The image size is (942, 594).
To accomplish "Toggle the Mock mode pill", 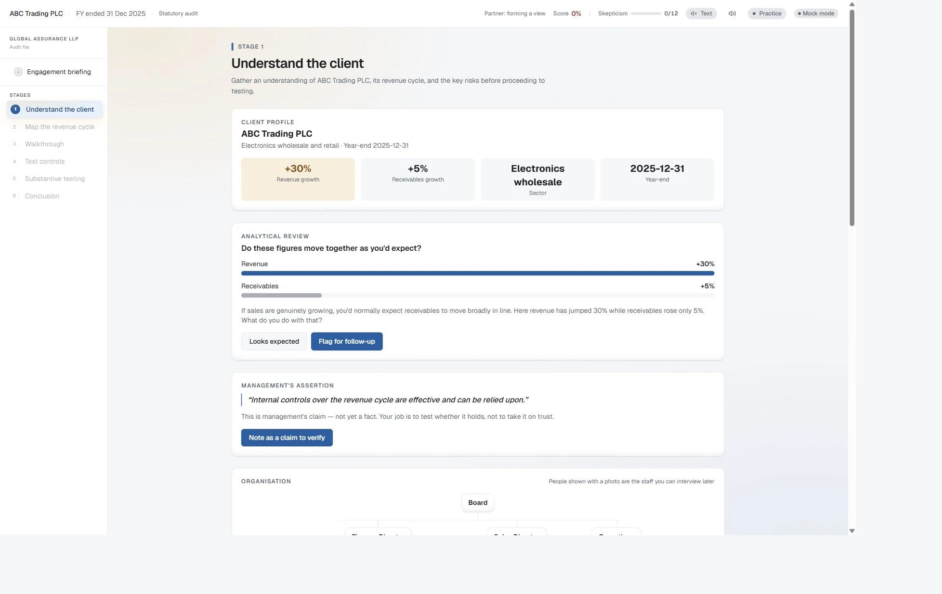I will point(816,13).
